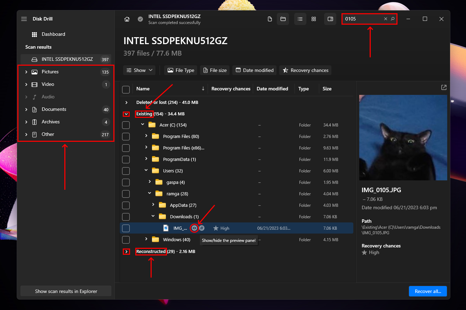The image size is (466, 310).
Task: Expand the Other category chevron
Action: pos(26,134)
